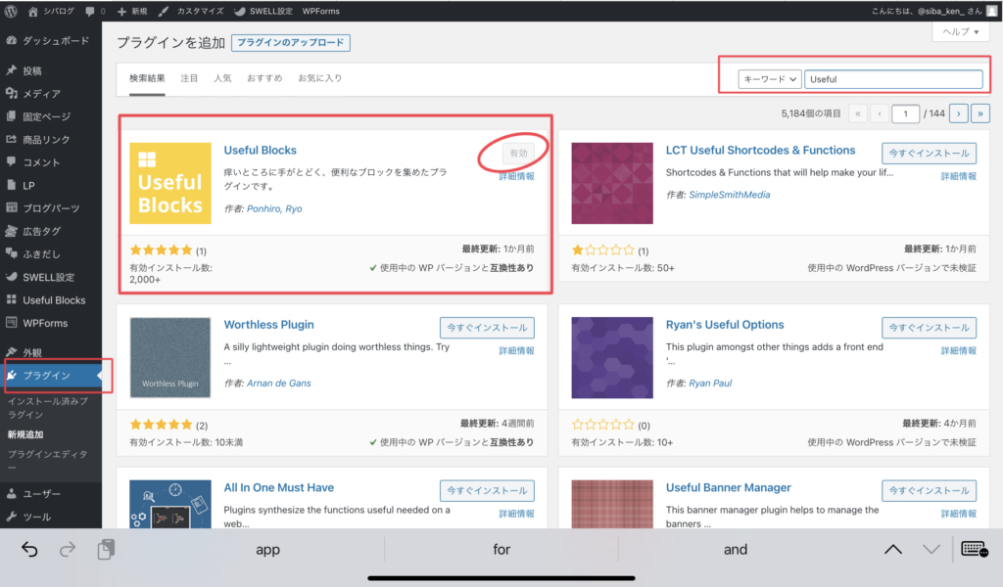Switch to the 人気 tab
Image resolution: width=1003 pixels, height=587 pixels.
click(x=222, y=78)
